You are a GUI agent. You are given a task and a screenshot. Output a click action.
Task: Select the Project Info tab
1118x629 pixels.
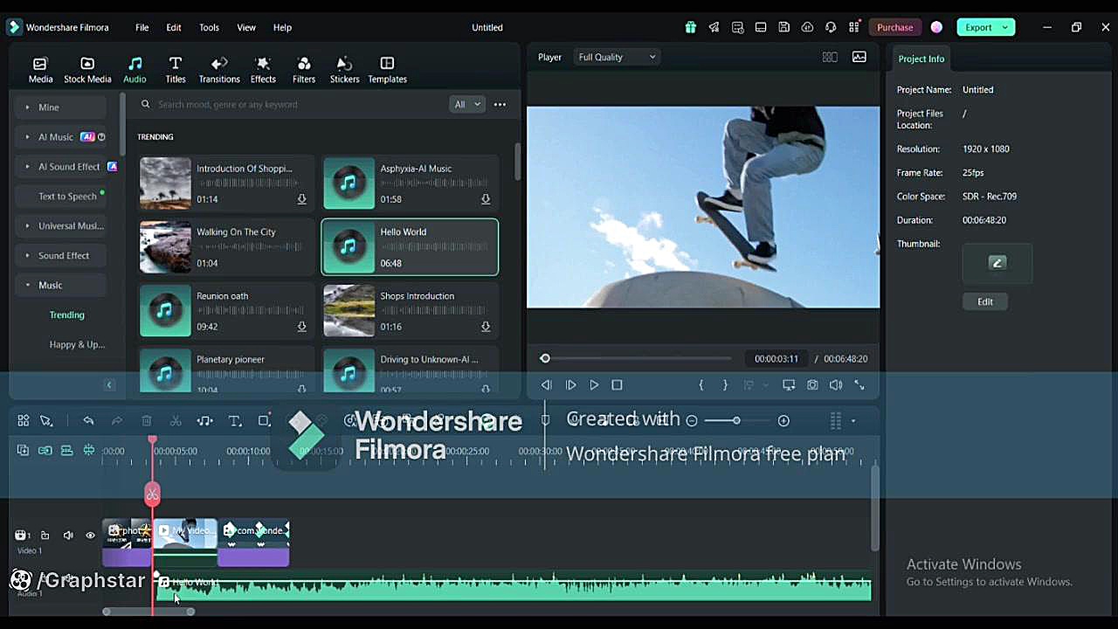click(x=921, y=59)
